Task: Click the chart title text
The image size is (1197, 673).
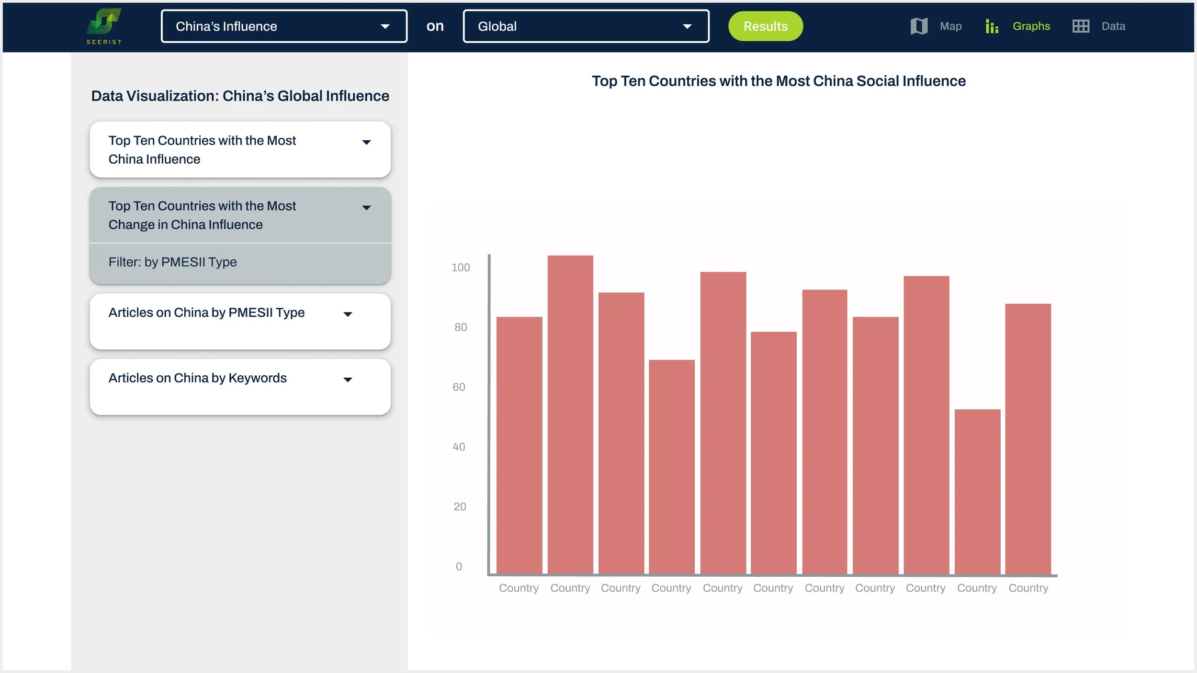Action: click(x=778, y=81)
